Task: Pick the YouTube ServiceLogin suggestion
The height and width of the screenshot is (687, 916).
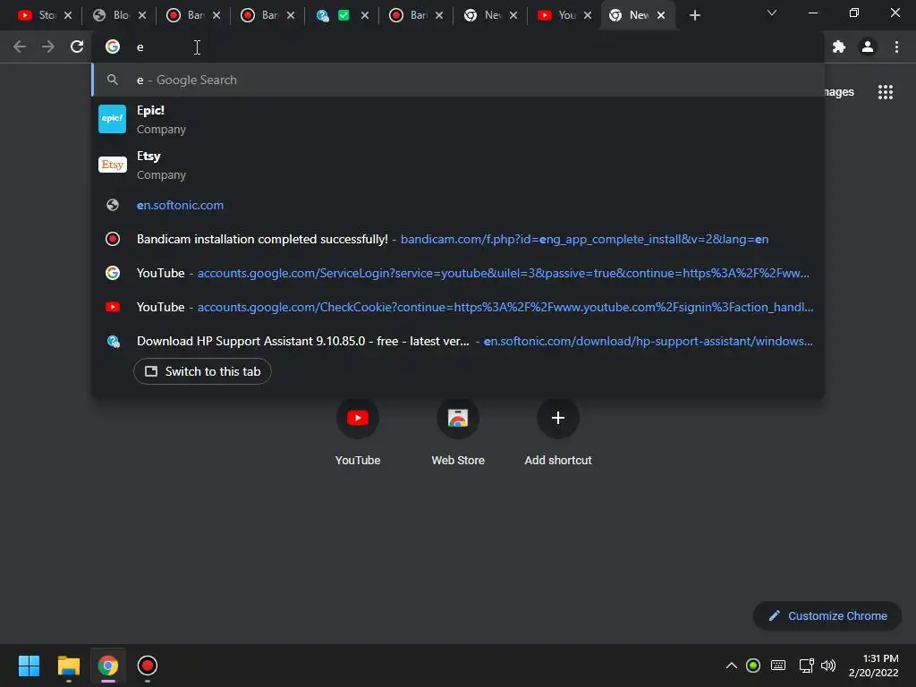Action: click(x=458, y=273)
